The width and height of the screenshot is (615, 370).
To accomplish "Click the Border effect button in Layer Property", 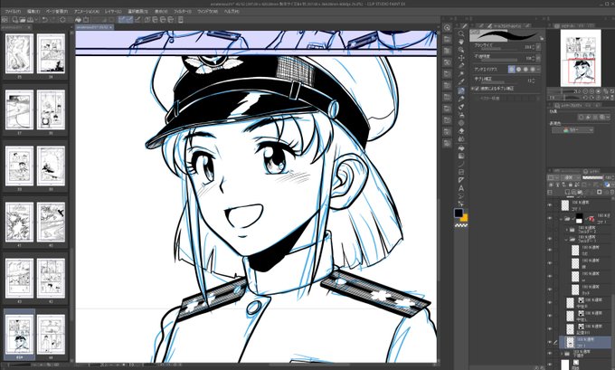I will (x=582, y=118).
